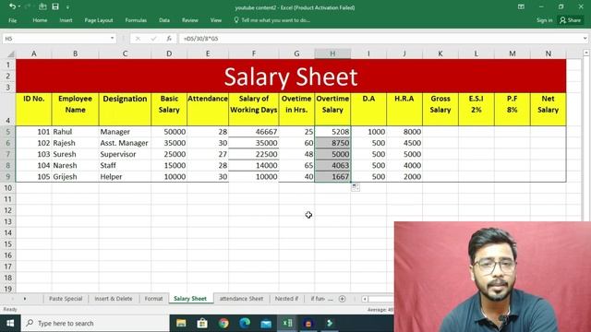Click the Sign in link
The height and width of the screenshot is (332, 591).
544,20
